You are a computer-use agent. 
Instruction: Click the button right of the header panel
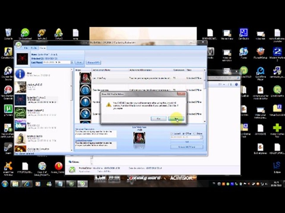(93, 62)
